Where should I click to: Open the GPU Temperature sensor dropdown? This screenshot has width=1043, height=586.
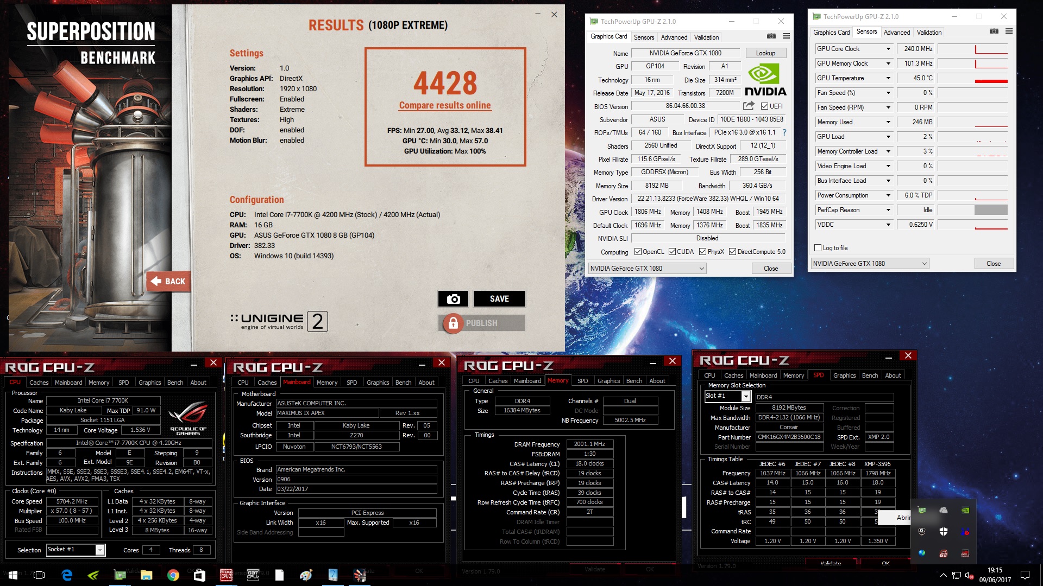pos(888,78)
